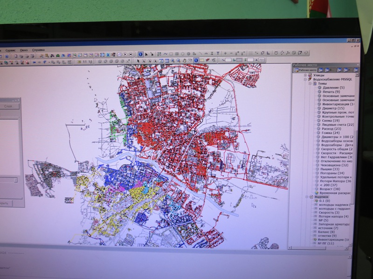
Task: Select the Text (T) drawing tool
Action: (x=218, y=53)
